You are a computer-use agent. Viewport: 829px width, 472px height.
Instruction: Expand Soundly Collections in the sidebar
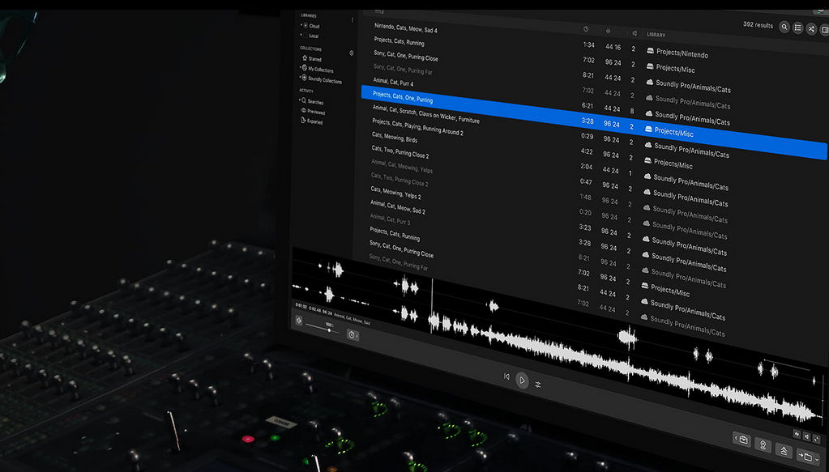[x=301, y=78]
